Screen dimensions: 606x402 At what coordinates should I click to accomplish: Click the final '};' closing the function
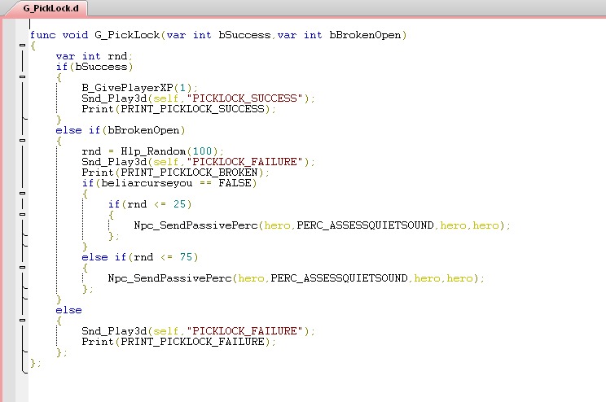coord(36,363)
